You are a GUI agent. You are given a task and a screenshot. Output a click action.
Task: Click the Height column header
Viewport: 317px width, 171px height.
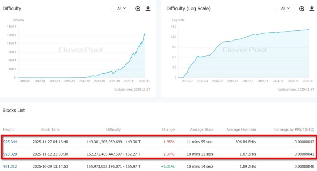click(x=8, y=129)
